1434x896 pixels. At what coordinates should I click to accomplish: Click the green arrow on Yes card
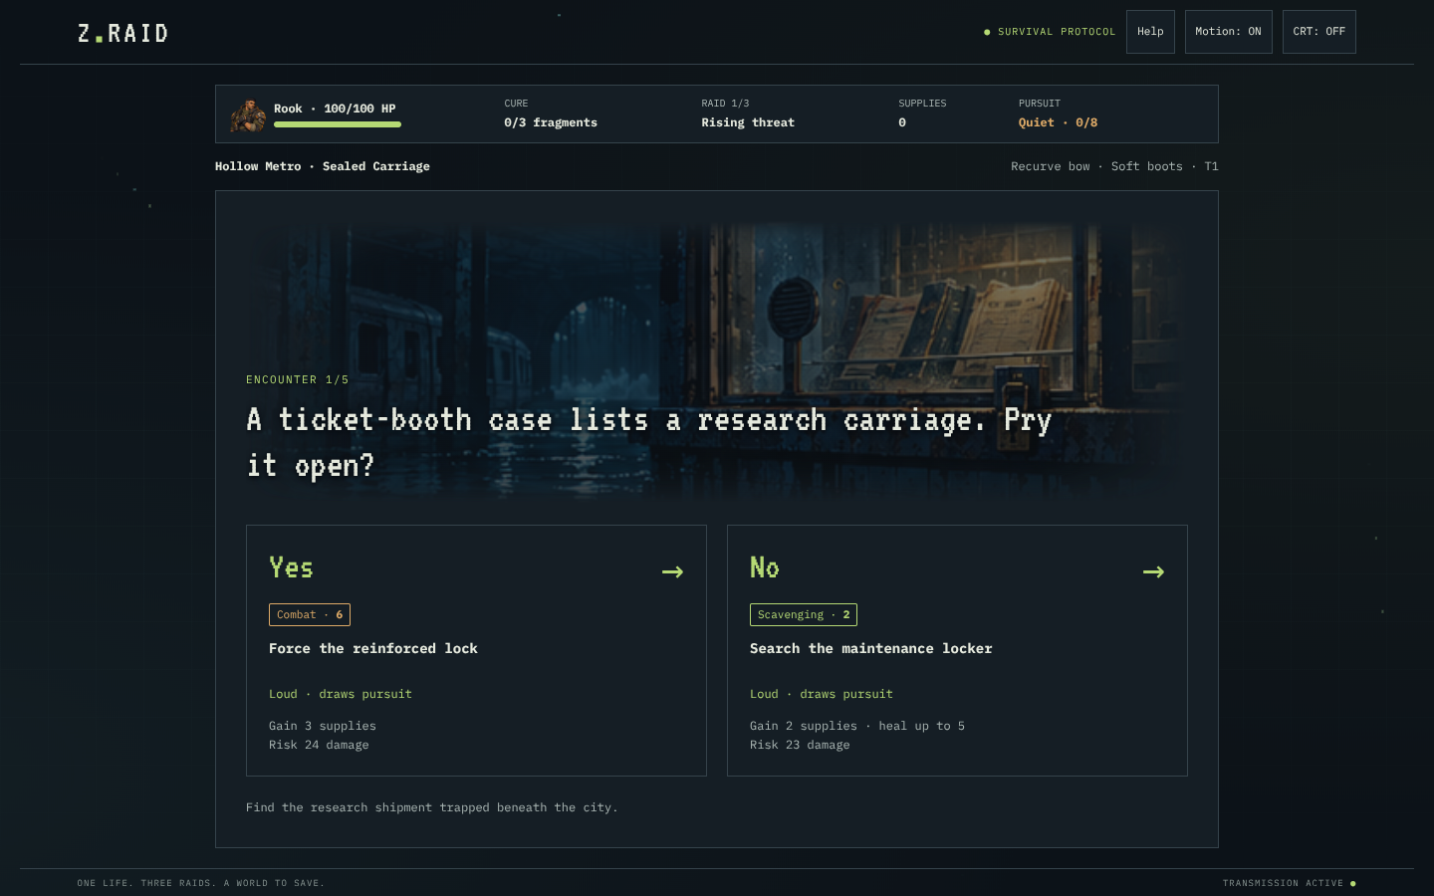[672, 571]
